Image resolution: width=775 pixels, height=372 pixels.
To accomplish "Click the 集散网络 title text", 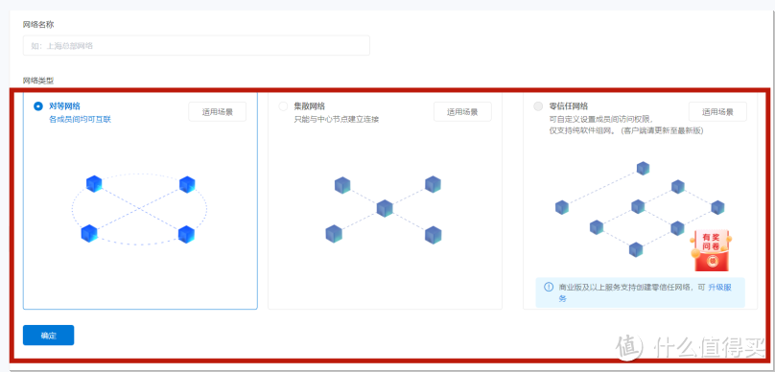I will tap(310, 105).
